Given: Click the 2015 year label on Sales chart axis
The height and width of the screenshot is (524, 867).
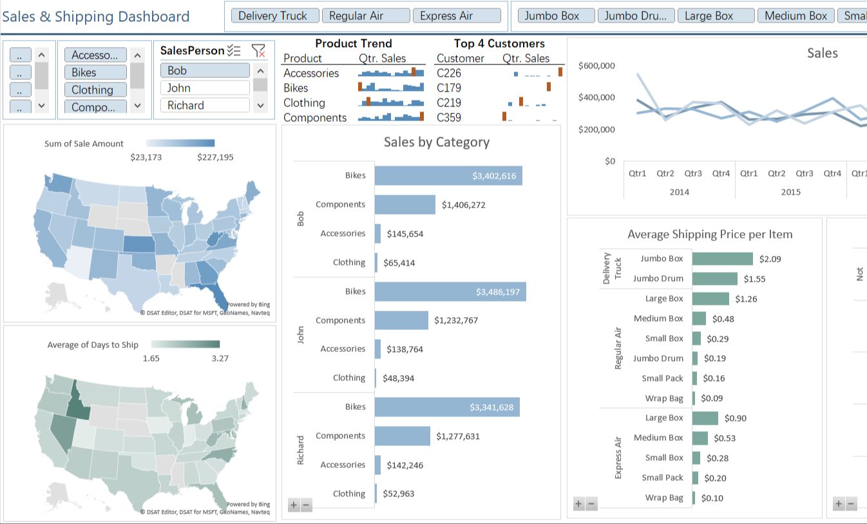Looking at the screenshot, I should (790, 191).
